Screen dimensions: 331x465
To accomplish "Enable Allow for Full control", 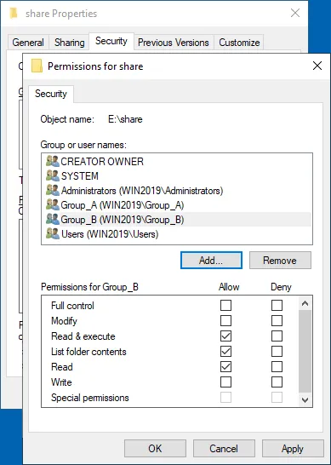I will (225, 306).
